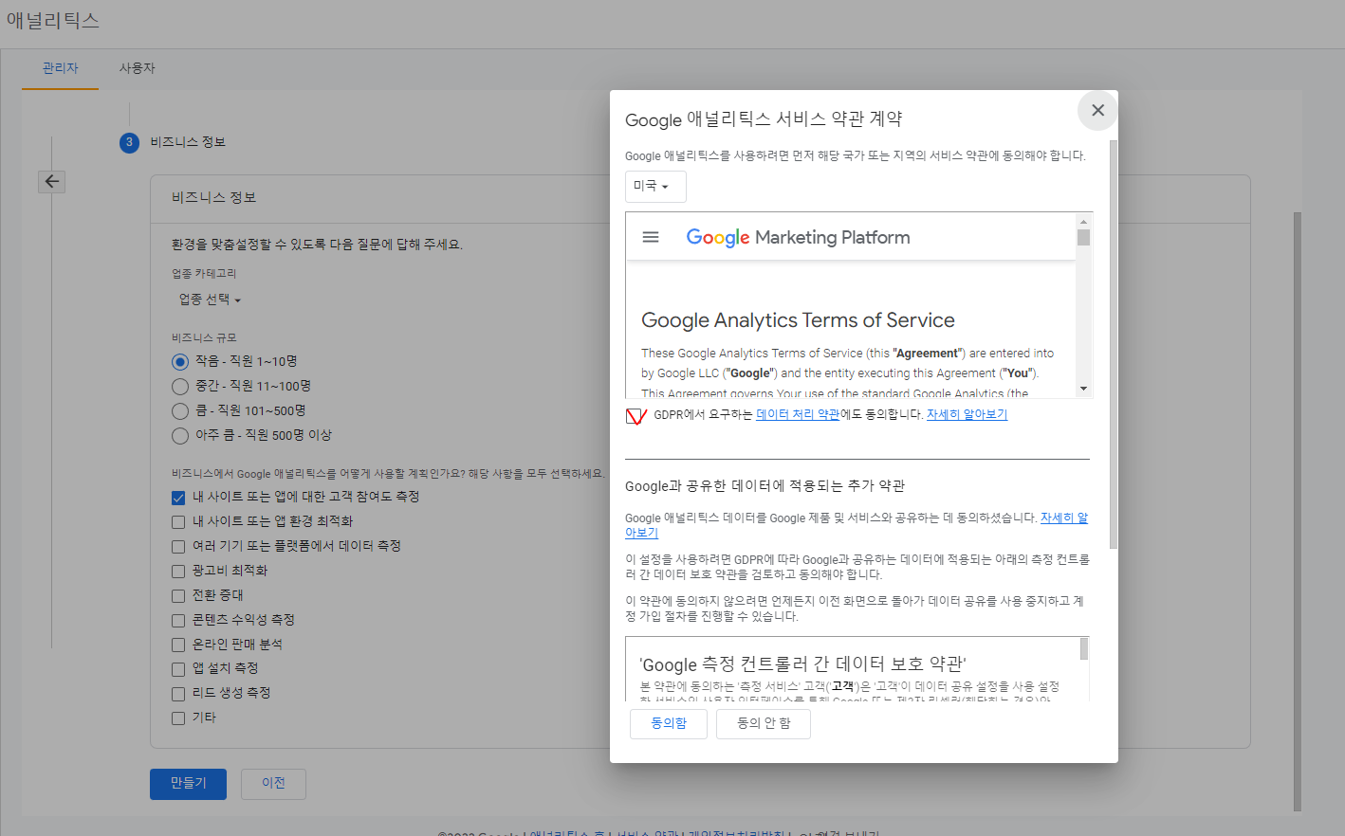The height and width of the screenshot is (836, 1345).
Task: Check 콘텐츠 수익성 측정 option
Action: click(x=178, y=620)
